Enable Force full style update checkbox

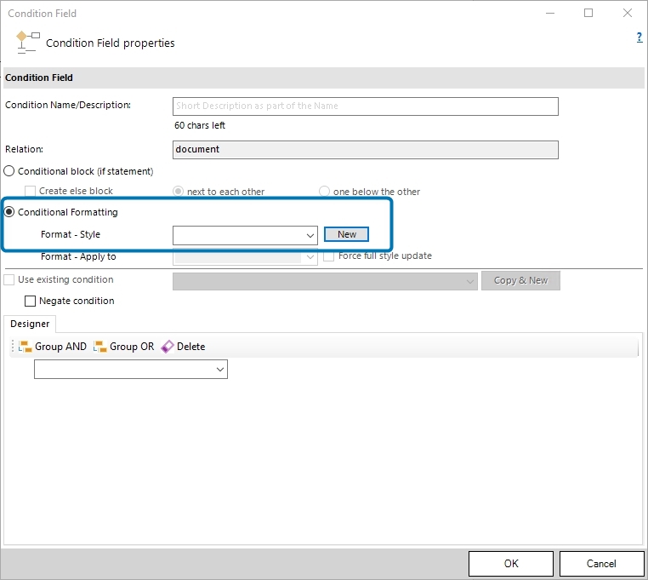tap(328, 256)
